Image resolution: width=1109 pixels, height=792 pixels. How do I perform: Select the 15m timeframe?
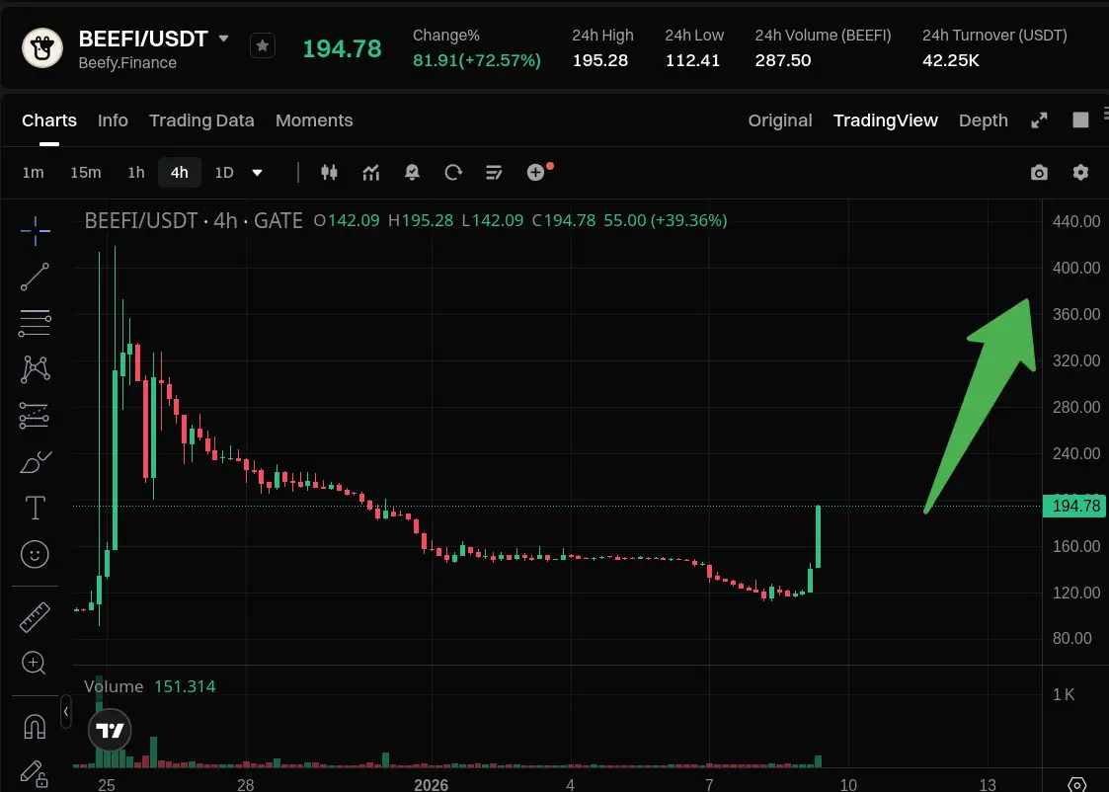pos(86,173)
